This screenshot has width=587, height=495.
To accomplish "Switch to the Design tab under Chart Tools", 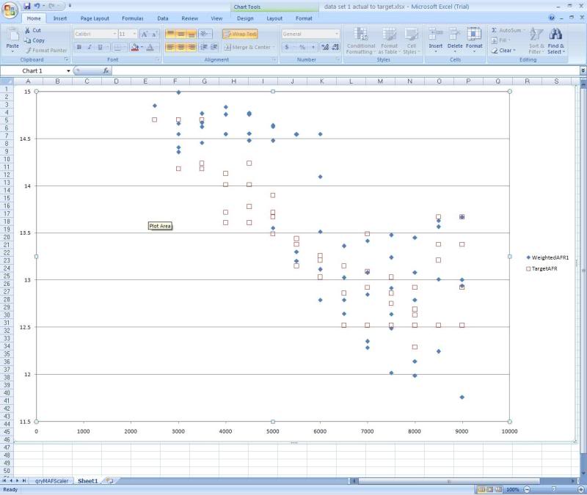I will click(246, 18).
